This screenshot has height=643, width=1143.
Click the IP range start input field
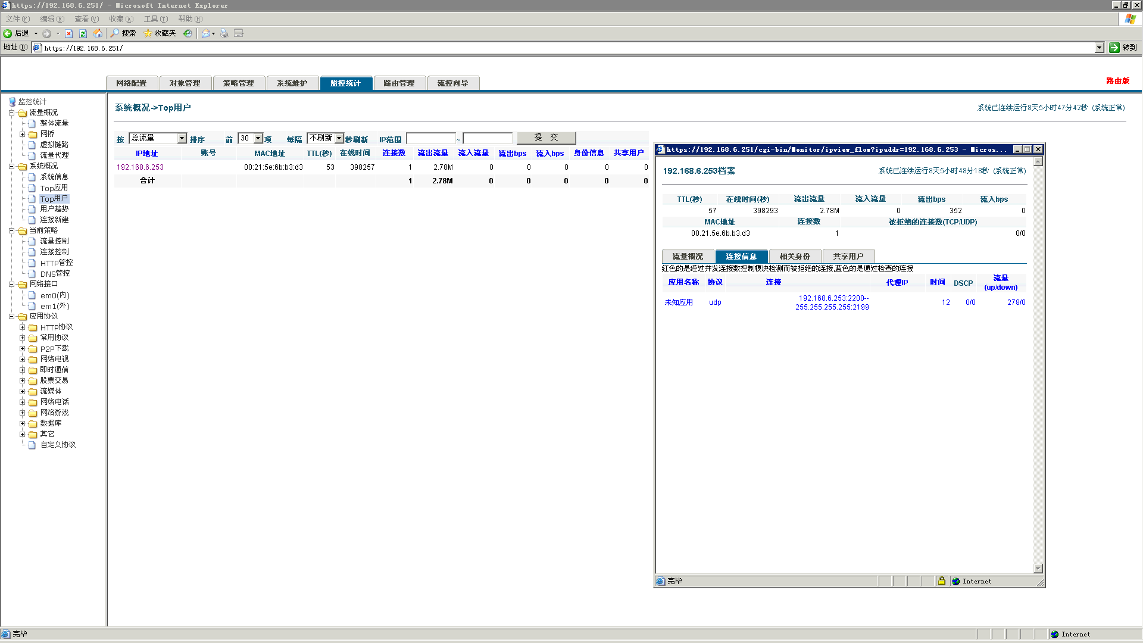coord(431,138)
